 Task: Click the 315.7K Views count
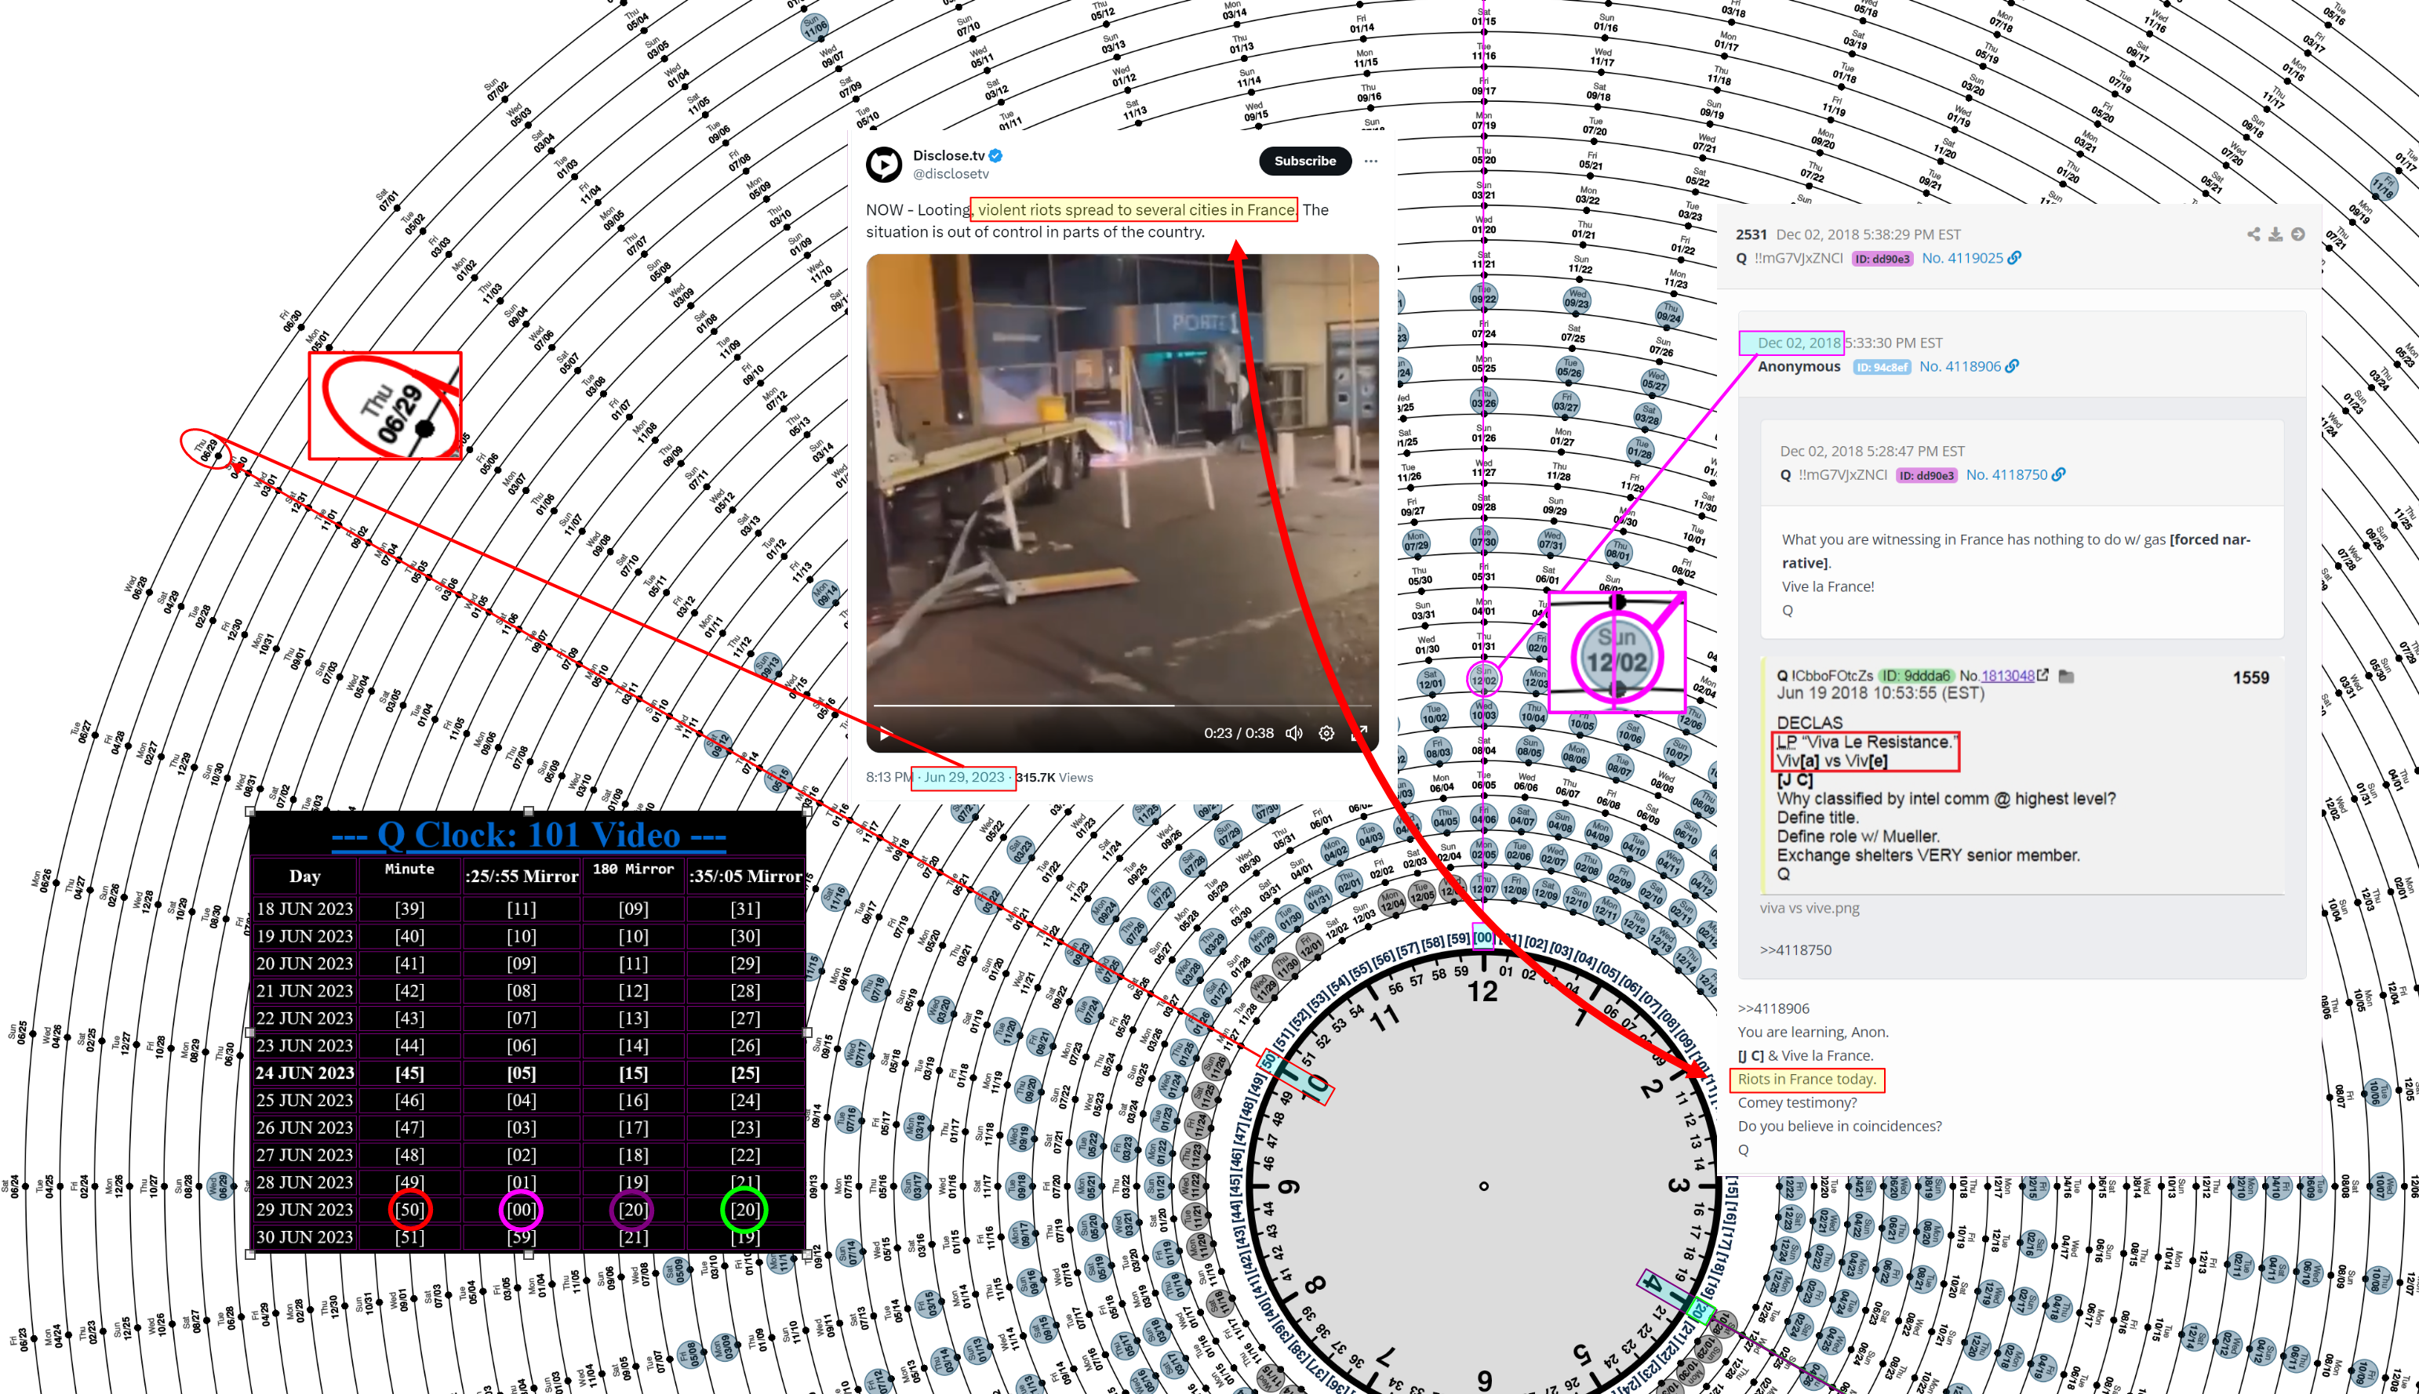(1054, 778)
